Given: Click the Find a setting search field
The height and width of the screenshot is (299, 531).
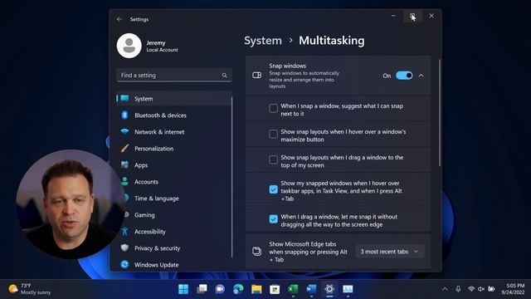Looking at the screenshot, I should click(174, 76).
